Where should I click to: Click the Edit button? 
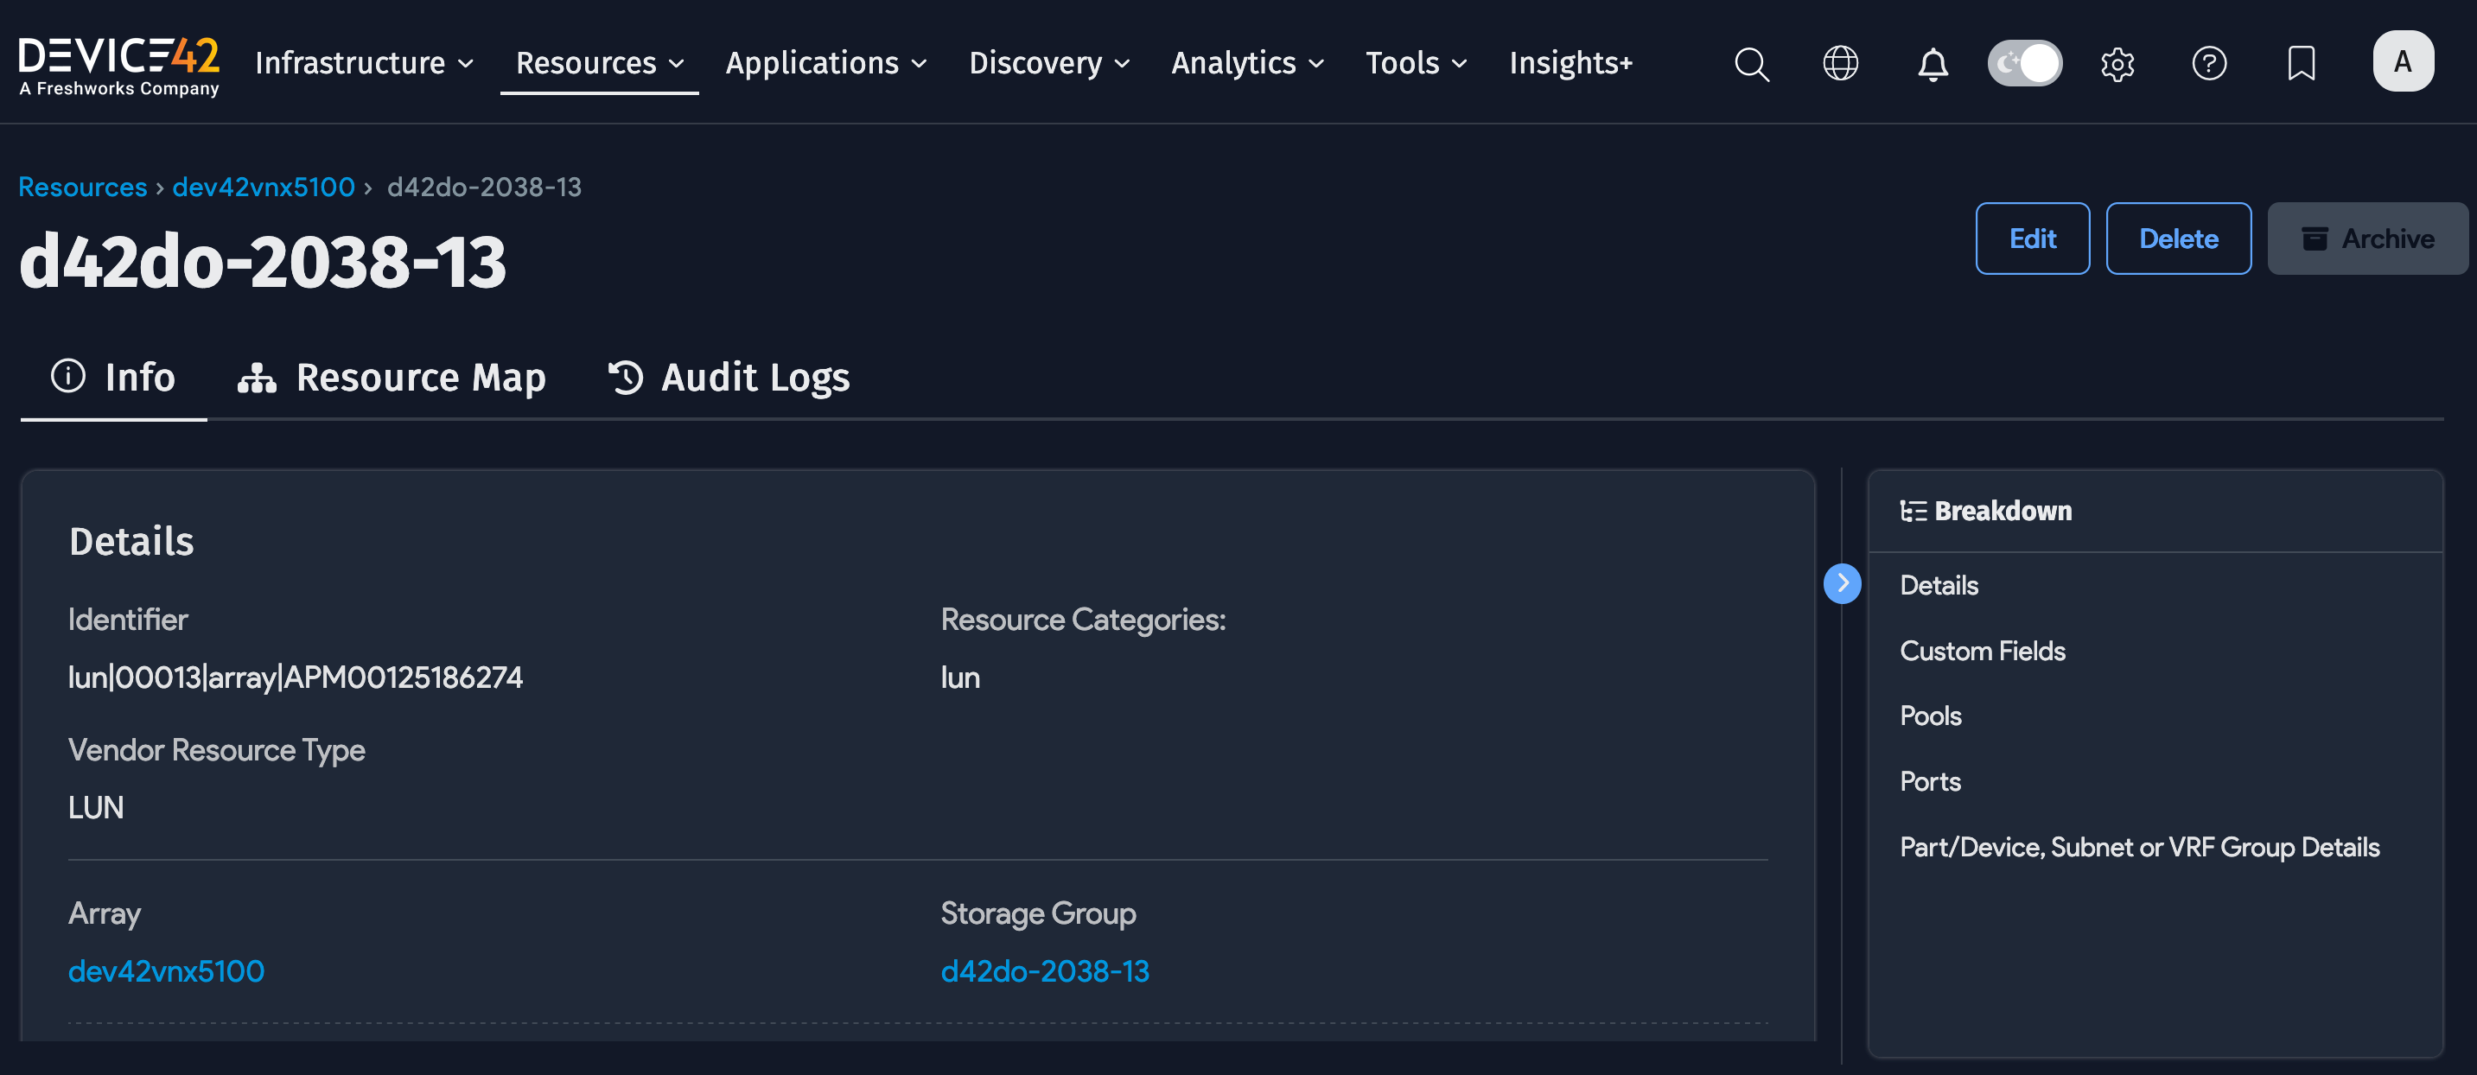coord(2032,239)
